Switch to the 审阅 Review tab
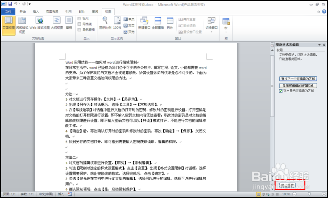328x198 pixels. pos(95,12)
